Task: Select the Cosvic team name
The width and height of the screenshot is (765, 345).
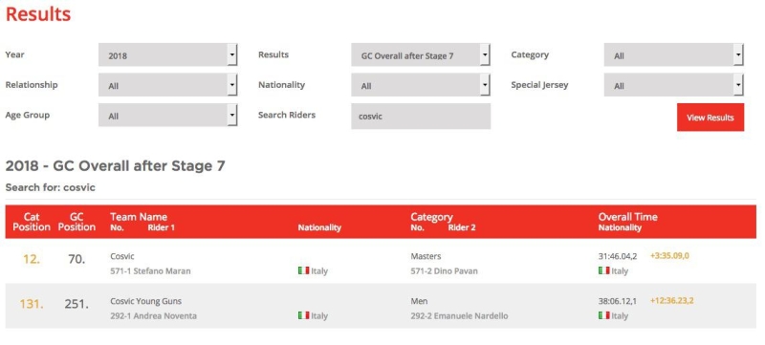Action: [x=122, y=256]
